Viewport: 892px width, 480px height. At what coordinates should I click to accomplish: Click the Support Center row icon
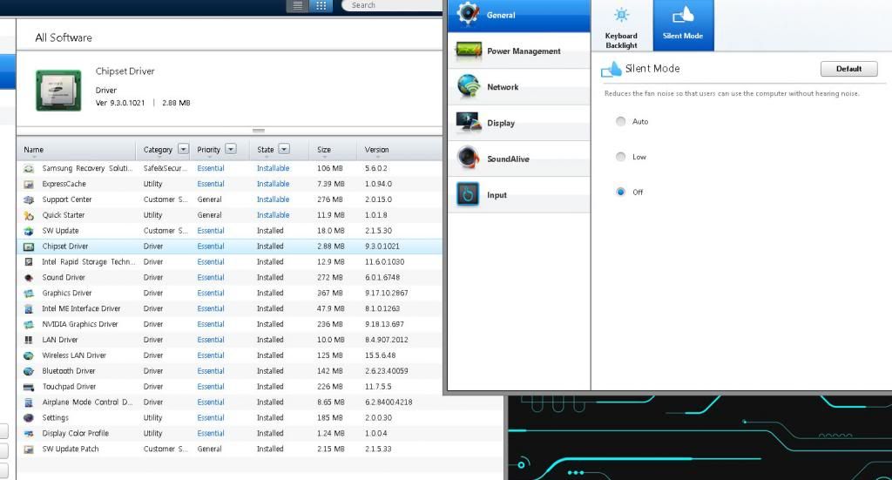click(29, 199)
